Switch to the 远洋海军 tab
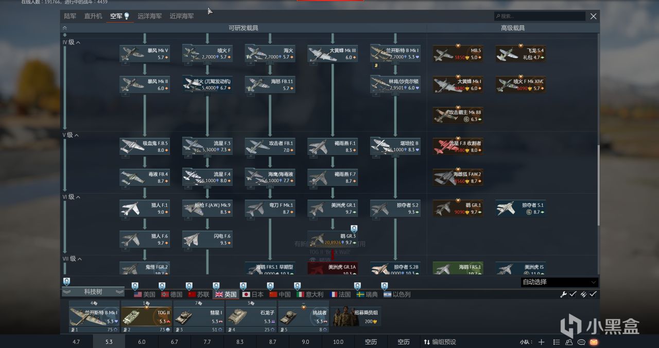Screen dimensions: 659x348 149,16
